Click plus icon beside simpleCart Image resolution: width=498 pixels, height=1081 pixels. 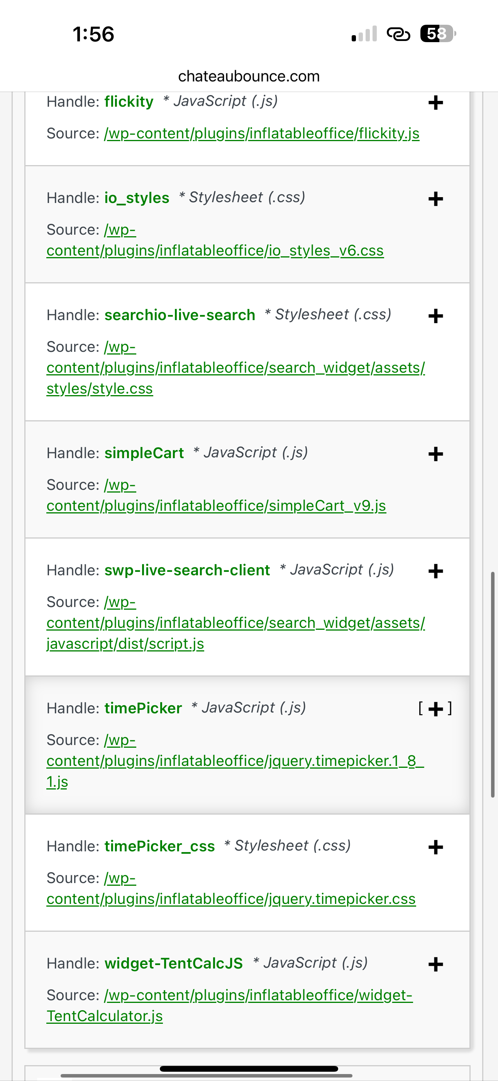(x=435, y=454)
